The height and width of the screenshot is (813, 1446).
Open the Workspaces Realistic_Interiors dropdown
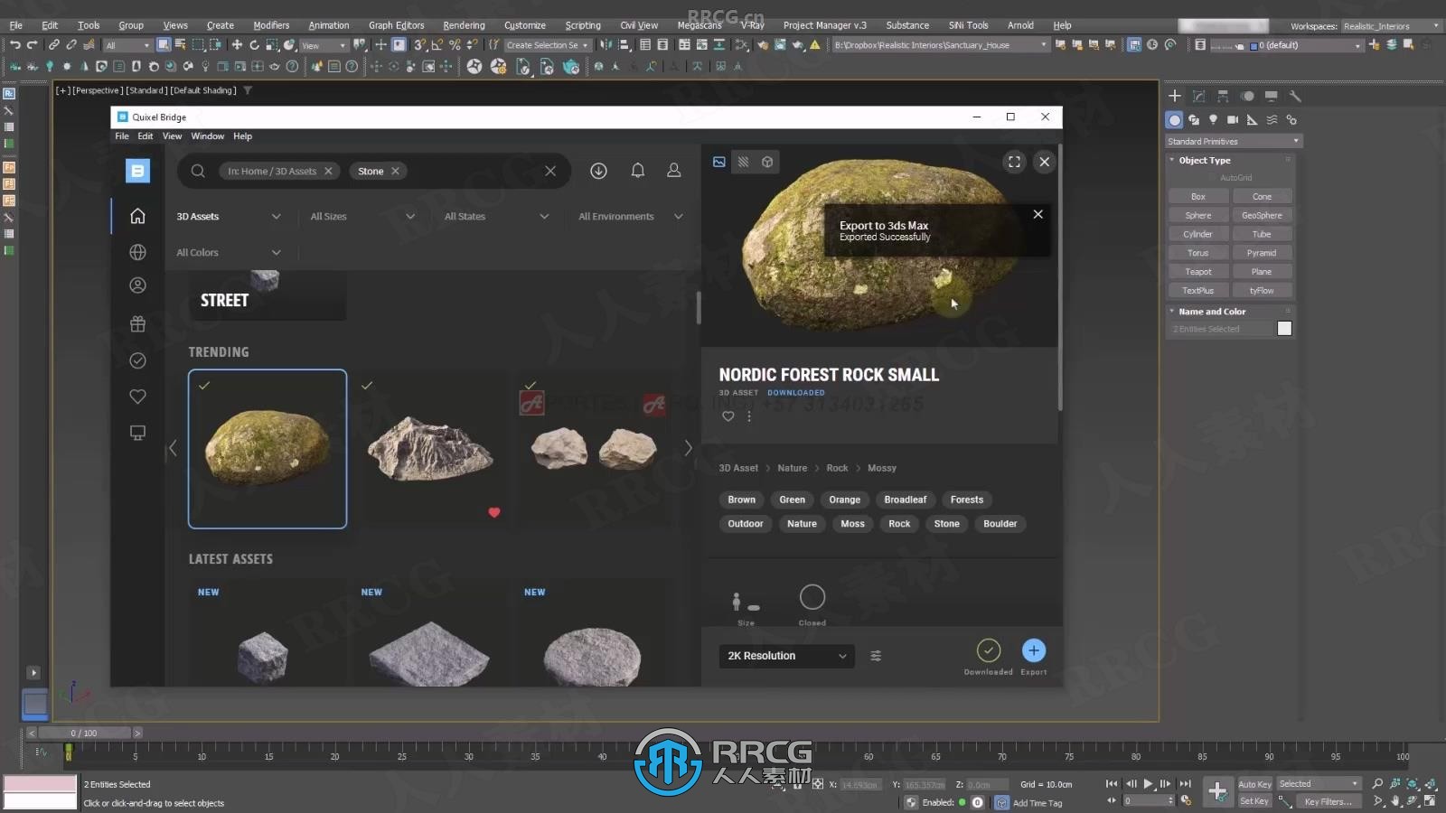[x=1392, y=25]
